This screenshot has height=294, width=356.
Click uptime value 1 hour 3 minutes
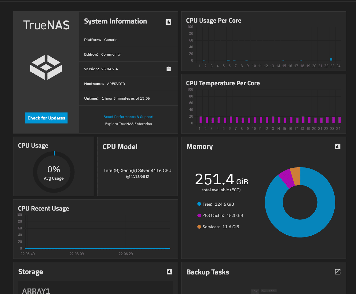tap(126, 98)
